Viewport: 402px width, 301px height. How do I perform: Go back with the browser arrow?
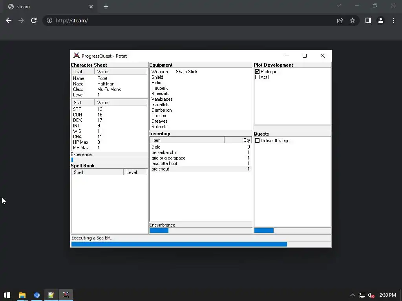(9, 20)
